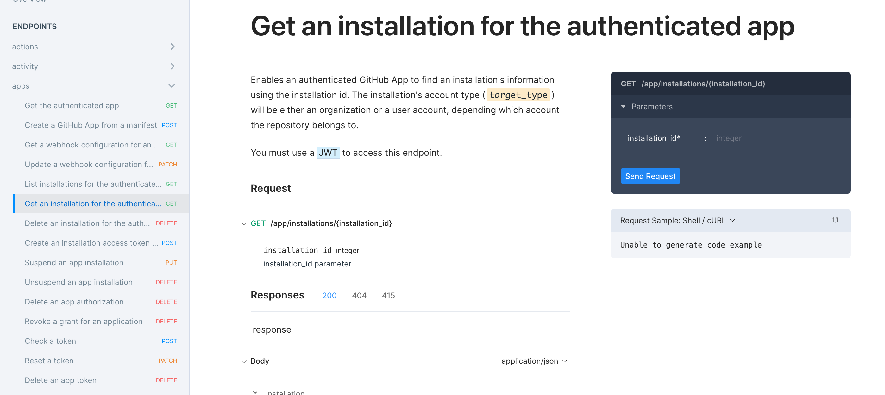Collapse the response Body section
Image resolution: width=885 pixels, height=395 pixels.
pyautogui.click(x=244, y=361)
